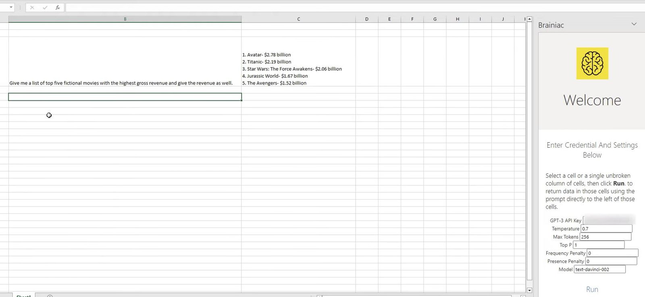Click the Brainiac brain logo

pyautogui.click(x=592, y=63)
